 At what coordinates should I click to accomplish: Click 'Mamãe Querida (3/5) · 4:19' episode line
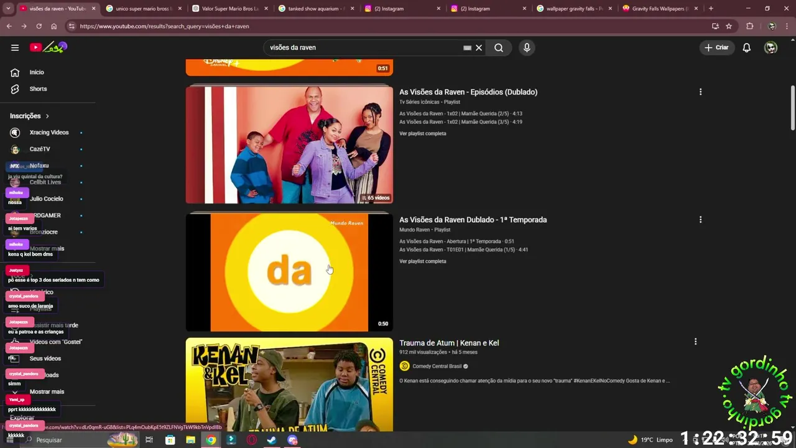click(461, 122)
